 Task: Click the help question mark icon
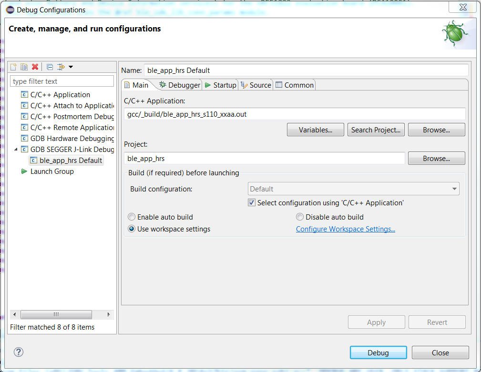(x=19, y=352)
